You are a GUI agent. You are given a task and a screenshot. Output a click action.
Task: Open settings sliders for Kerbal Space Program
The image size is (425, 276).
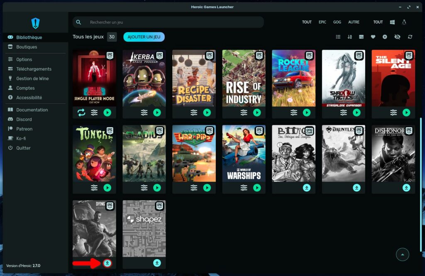(x=144, y=113)
